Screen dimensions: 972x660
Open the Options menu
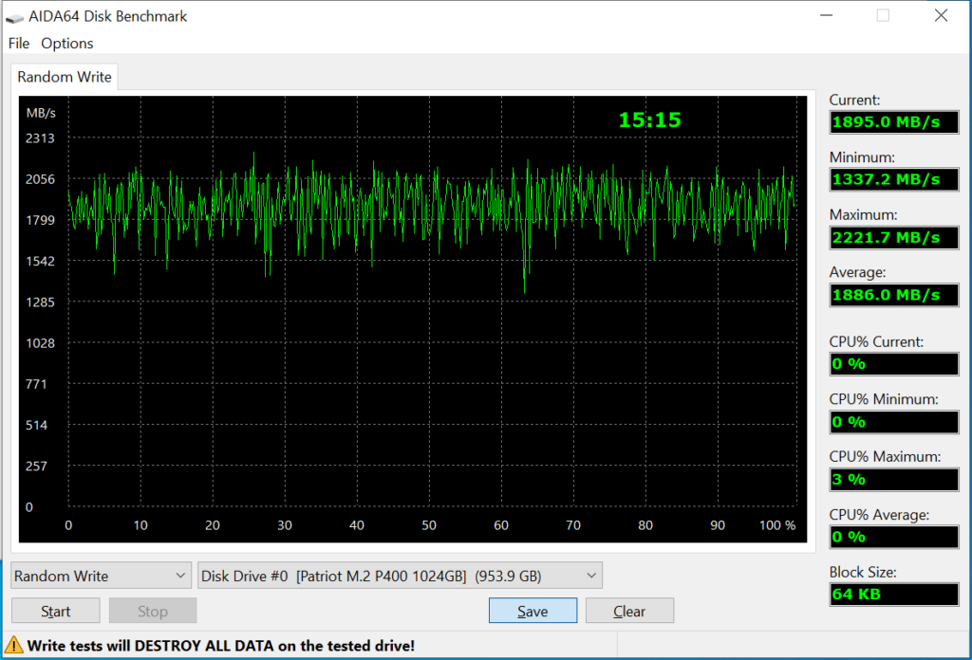66,43
